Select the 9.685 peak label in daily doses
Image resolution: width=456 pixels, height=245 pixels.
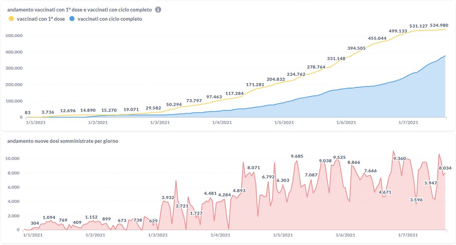pyautogui.click(x=297, y=156)
